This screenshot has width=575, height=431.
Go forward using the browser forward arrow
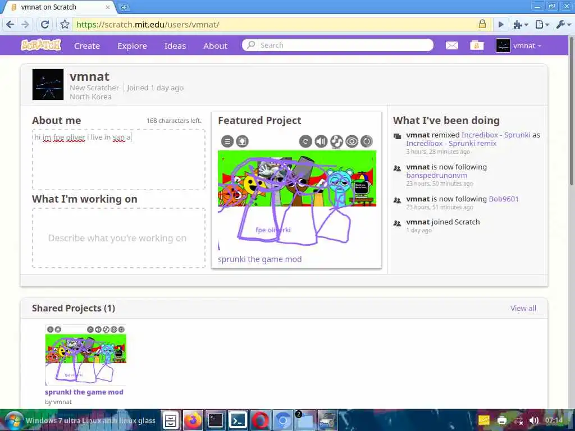pos(25,25)
